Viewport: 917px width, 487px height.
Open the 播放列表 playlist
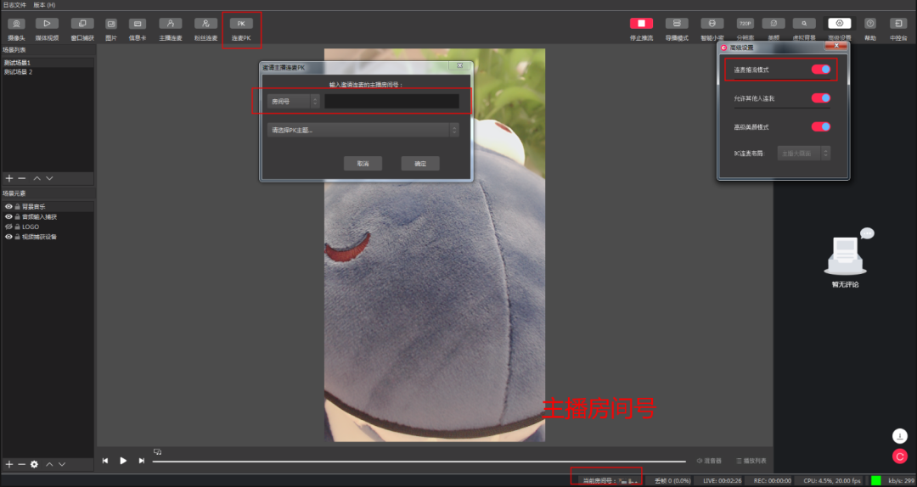[x=751, y=461]
